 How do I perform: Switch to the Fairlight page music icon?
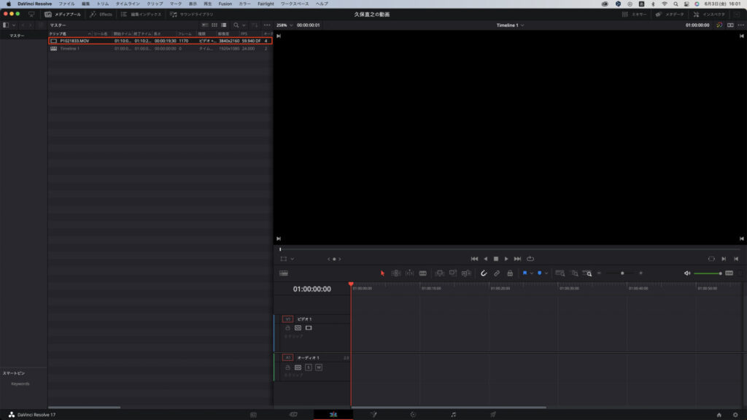(x=453, y=415)
